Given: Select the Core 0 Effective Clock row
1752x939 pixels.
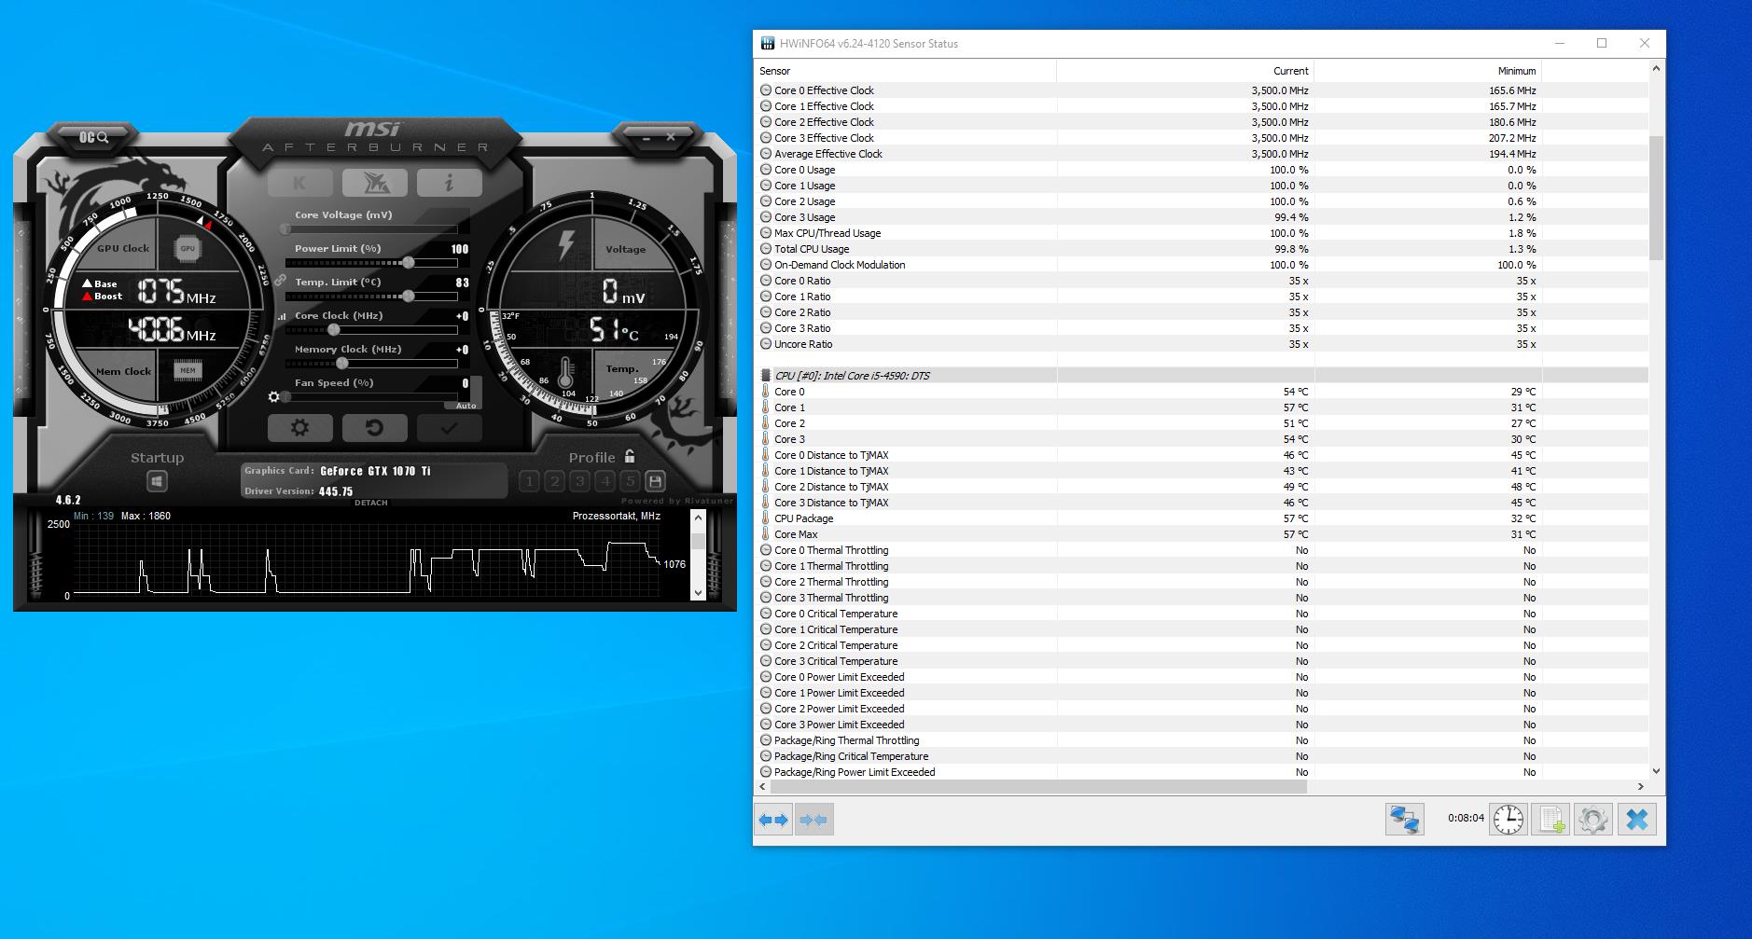Looking at the screenshot, I should click(1202, 90).
